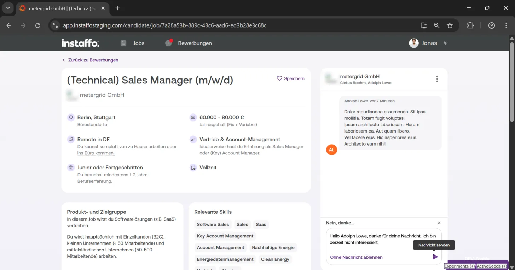Click the address bar URL

(x=164, y=25)
